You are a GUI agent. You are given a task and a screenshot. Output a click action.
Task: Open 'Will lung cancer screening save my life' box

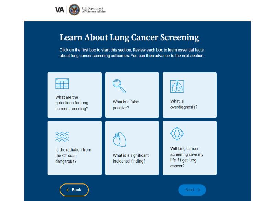(x=190, y=148)
